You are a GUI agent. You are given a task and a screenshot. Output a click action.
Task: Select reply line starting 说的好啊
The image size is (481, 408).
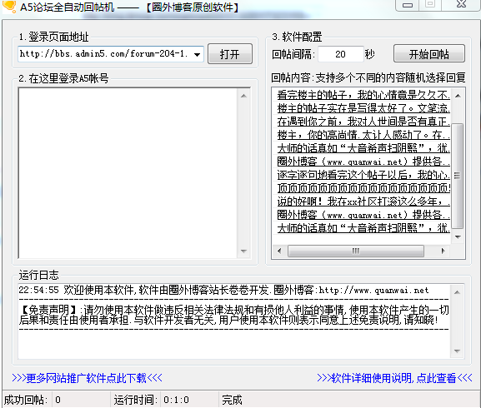coord(363,202)
